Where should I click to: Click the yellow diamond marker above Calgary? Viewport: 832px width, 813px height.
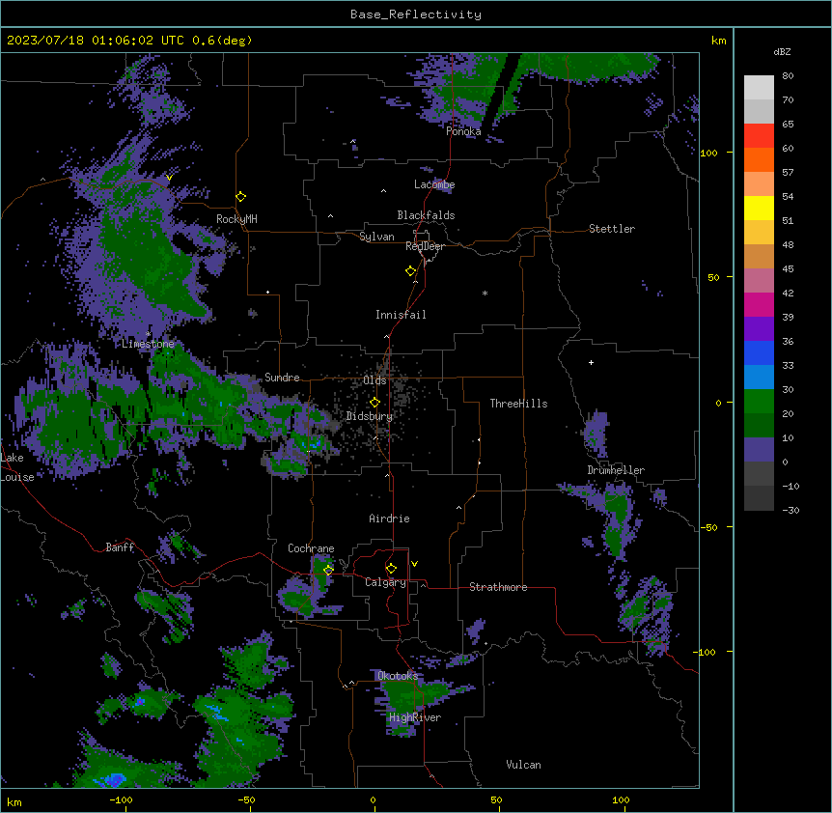pos(391,569)
